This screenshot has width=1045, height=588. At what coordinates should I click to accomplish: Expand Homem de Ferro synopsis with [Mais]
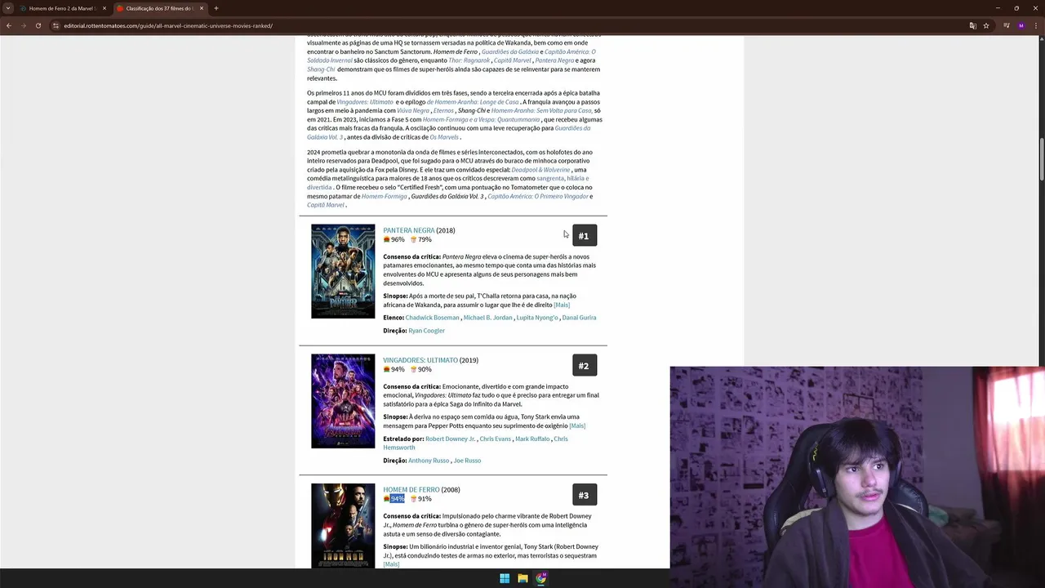pos(391,564)
